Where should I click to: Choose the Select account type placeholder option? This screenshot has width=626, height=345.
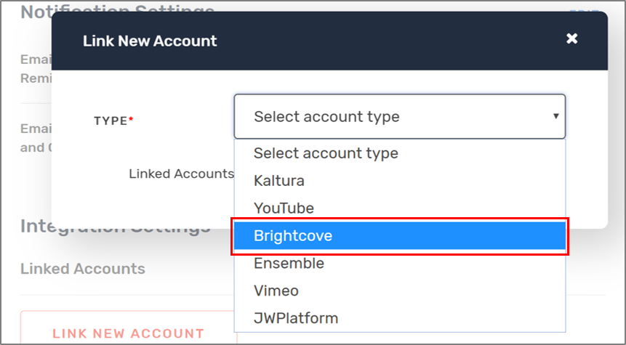tap(326, 153)
